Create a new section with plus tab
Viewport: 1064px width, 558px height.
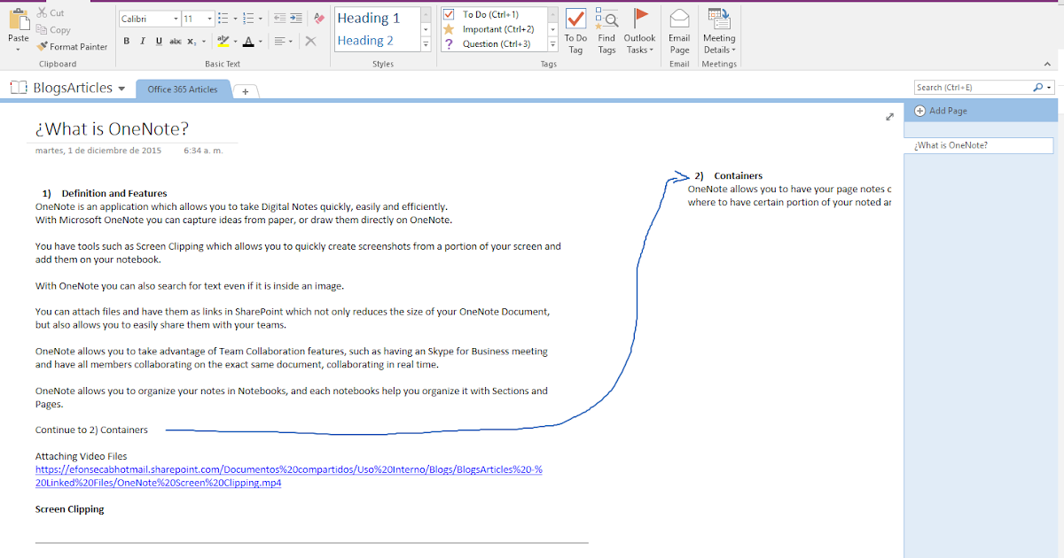click(x=246, y=90)
